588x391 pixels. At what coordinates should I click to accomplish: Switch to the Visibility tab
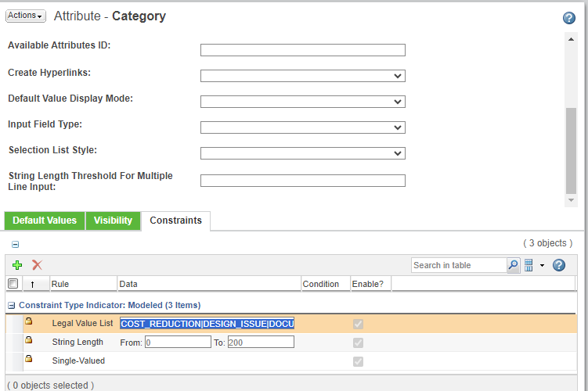113,221
